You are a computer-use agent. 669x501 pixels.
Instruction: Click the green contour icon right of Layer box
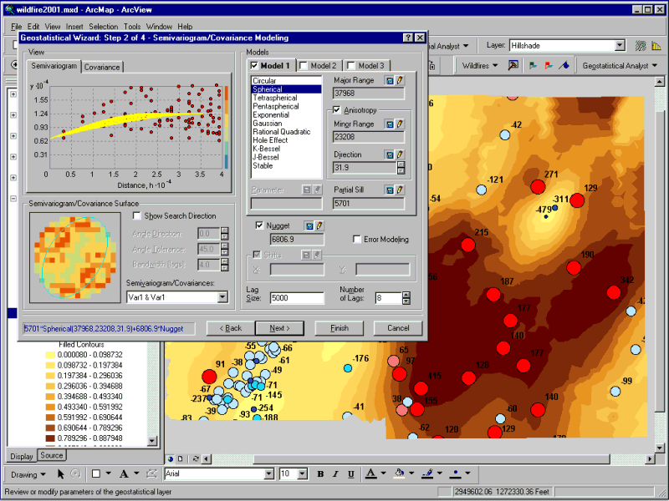tap(641, 46)
